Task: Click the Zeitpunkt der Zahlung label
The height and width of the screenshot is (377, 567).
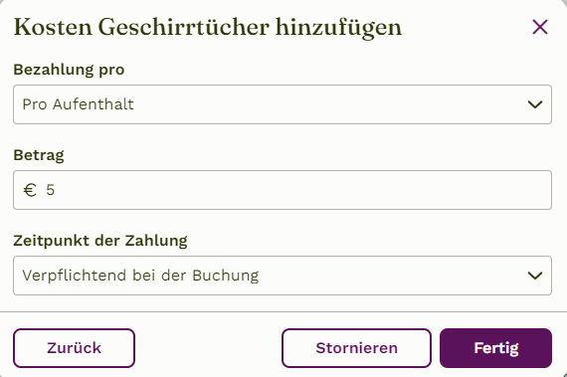Action: point(100,241)
